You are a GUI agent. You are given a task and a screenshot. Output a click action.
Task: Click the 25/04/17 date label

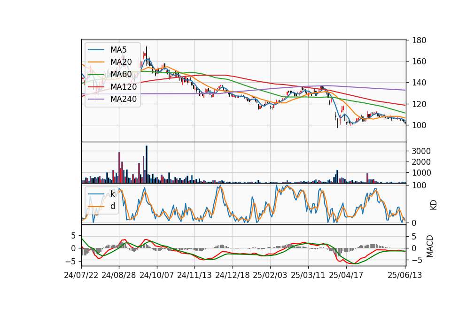(x=346, y=275)
